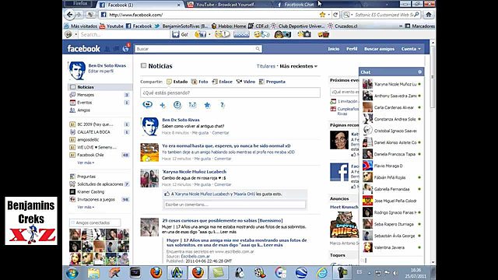Expand Ver más under groups list
The width and height of the screenshot is (498, 280).
click(x=86, y=163)
